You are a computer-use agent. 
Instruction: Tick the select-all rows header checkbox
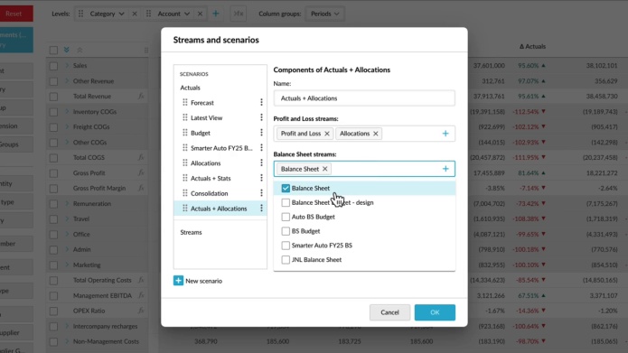pyautogui.click(x=53, y=50)
